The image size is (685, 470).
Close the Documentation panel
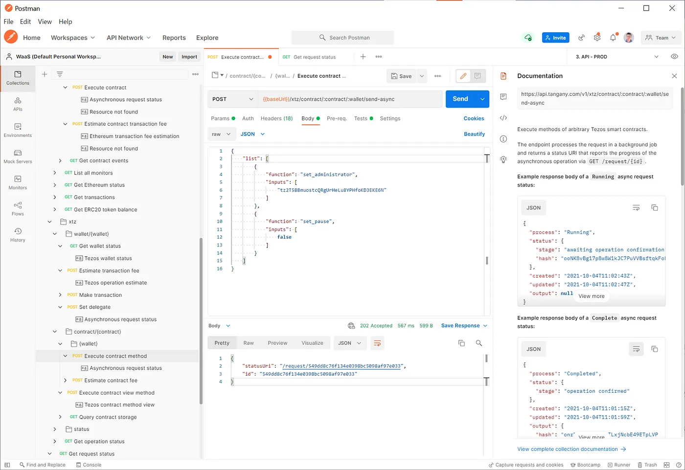click(x=674, y=76)
